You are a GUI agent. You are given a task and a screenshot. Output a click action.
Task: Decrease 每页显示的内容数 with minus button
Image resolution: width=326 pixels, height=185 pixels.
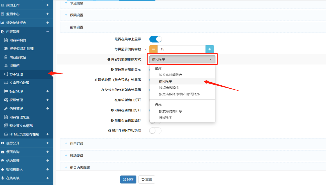153,49
